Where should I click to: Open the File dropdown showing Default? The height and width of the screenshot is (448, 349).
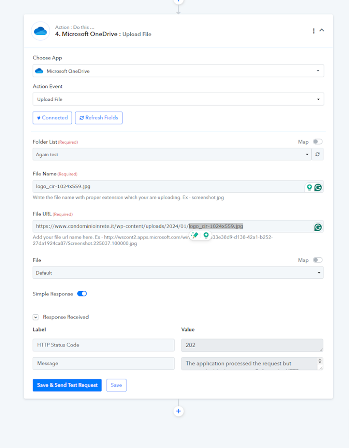tap(178, 273)
